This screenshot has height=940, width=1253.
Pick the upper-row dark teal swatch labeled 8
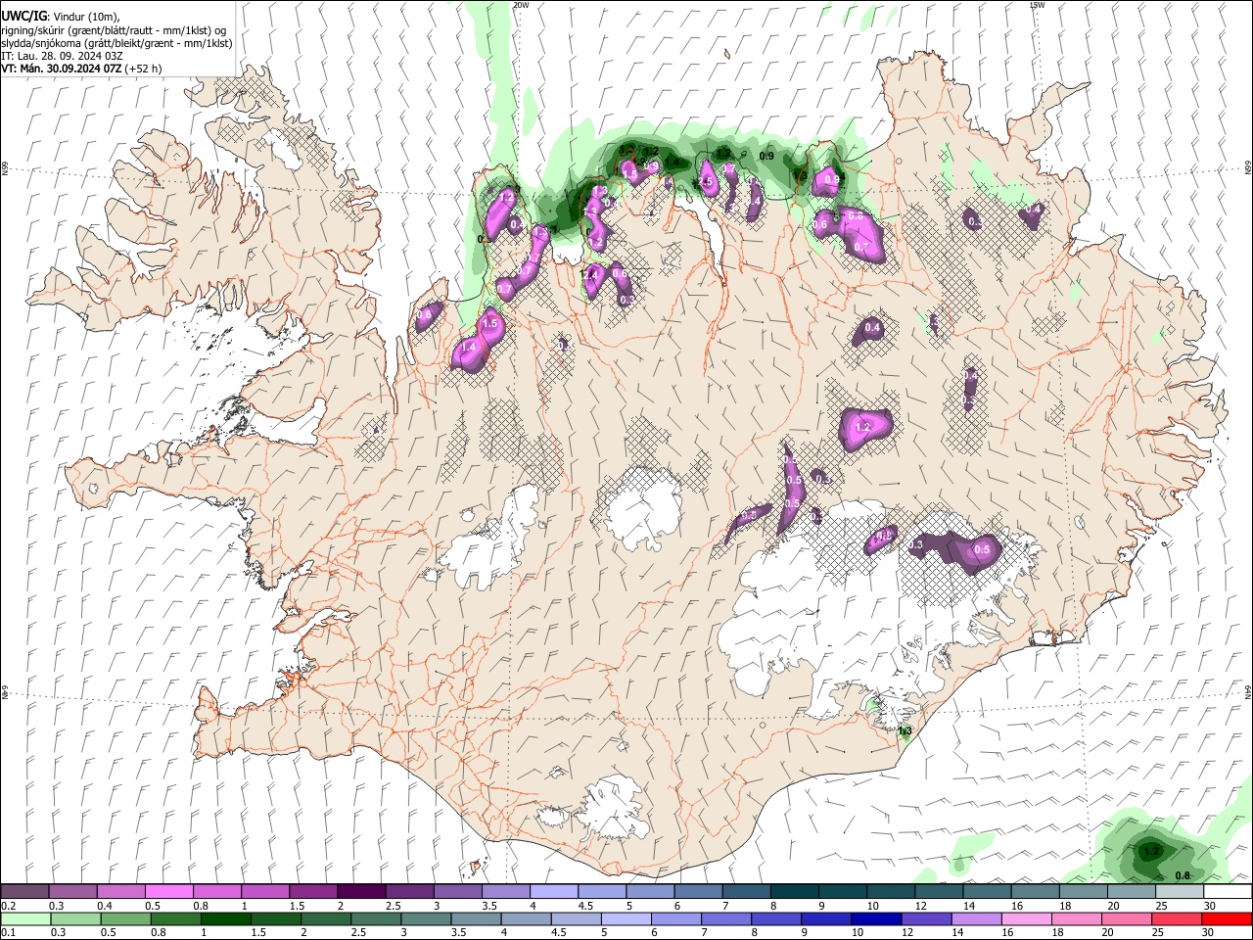(x=793, y=891)
